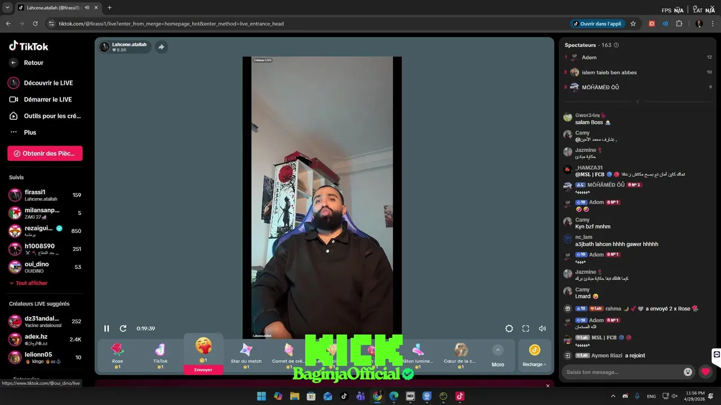Image resolution: width=721 pixels, height=405 pixels.
Task: Click the nc_lam chat message username
Action: point(584,237)
